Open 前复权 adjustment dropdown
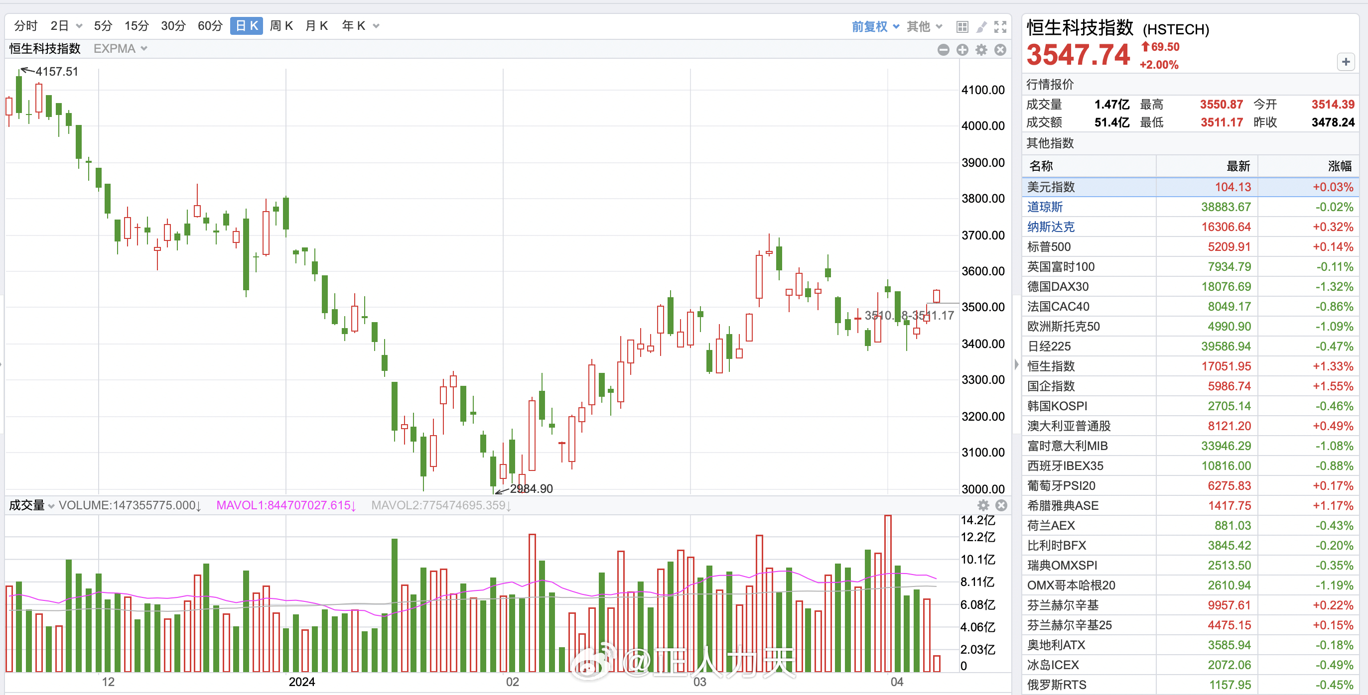The image size is (1368, 695). click(875, 26)
